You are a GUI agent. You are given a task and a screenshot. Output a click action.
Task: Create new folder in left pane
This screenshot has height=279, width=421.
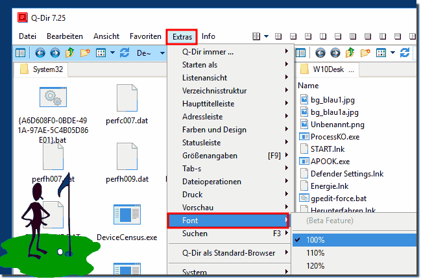tap(85, 53)
